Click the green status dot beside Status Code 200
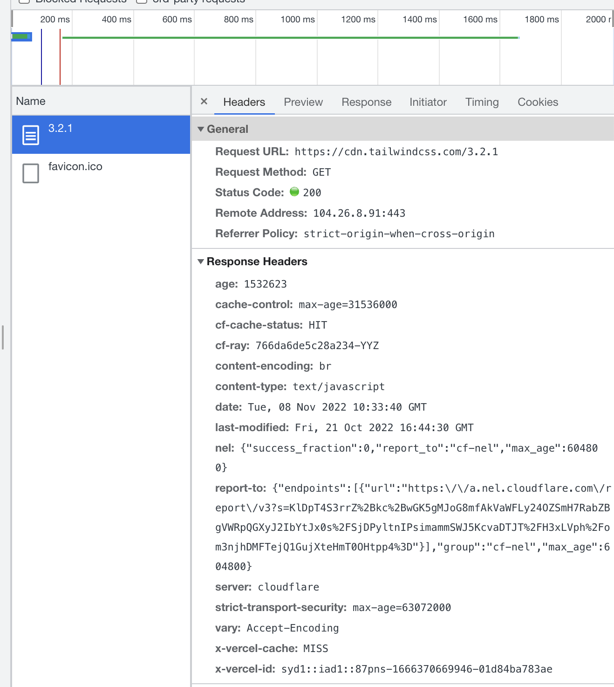The height and width of the screenshot is (687, 614). coord(294,192)
